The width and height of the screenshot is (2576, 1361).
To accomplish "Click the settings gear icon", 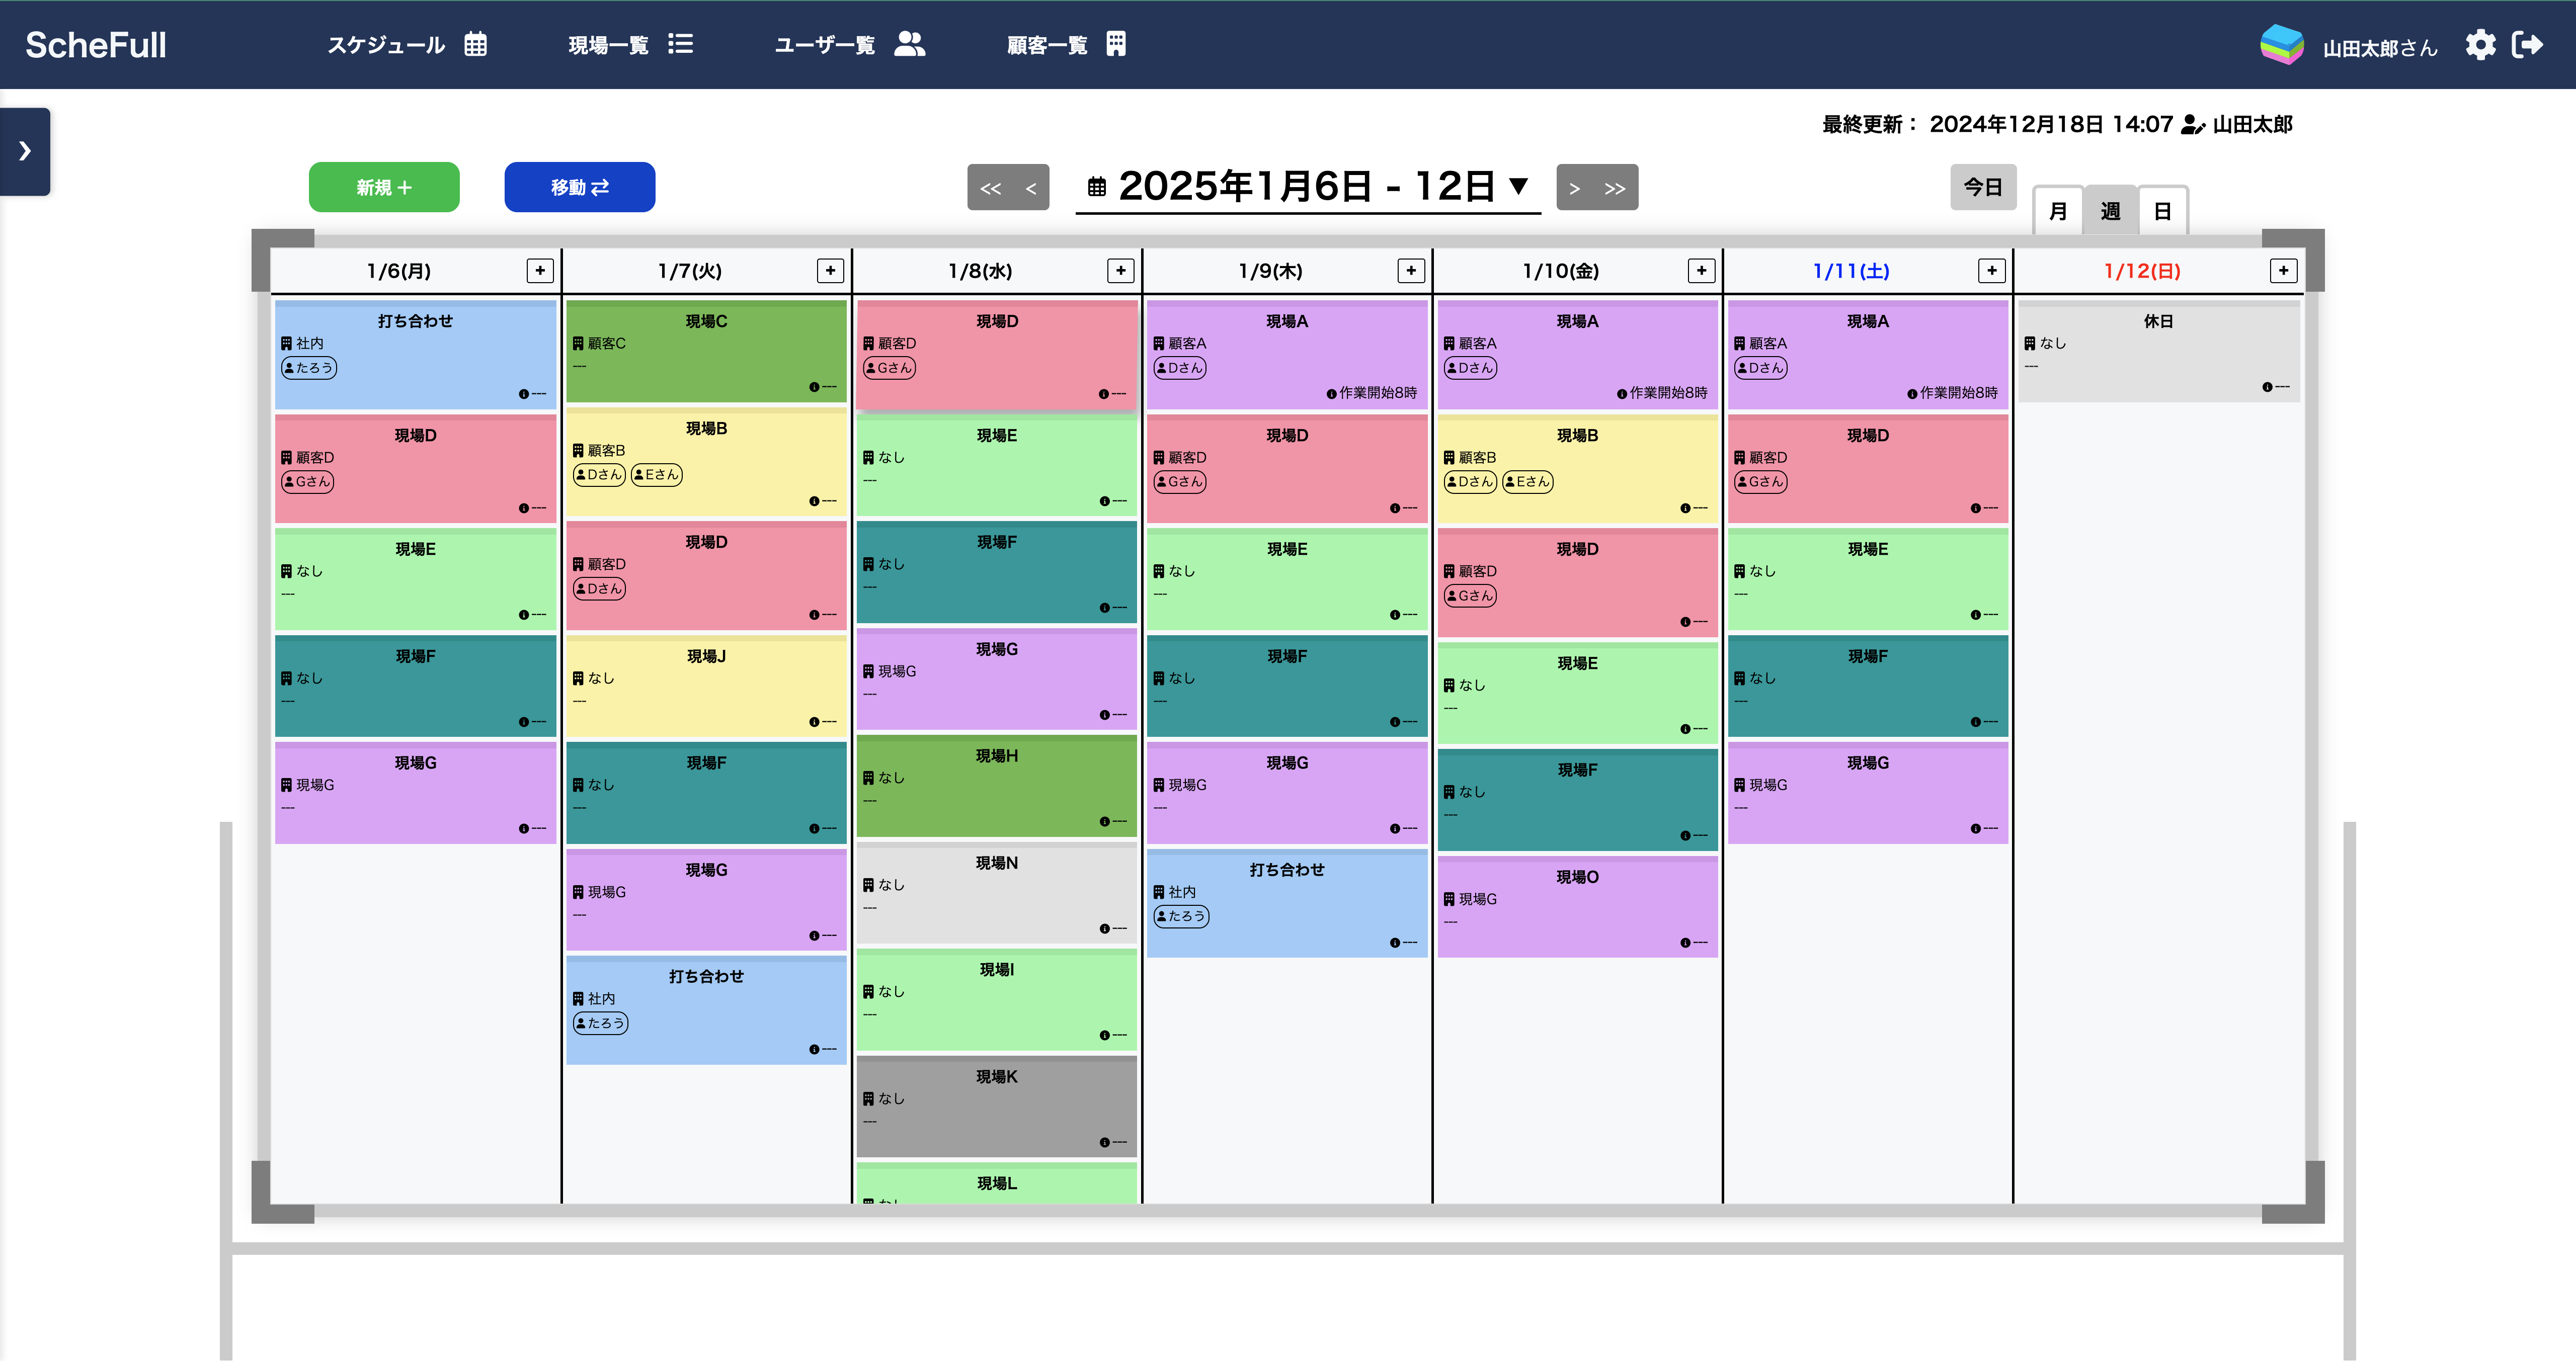I will 2480,45.
